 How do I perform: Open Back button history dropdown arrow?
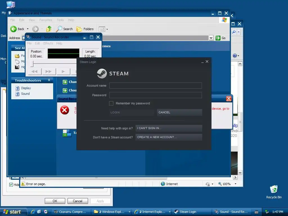click(28, 29)
